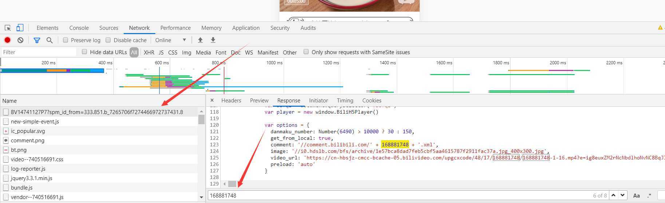This screenshot has height=203, width=665.
Task: Select comment.png request
Action: 99,140
